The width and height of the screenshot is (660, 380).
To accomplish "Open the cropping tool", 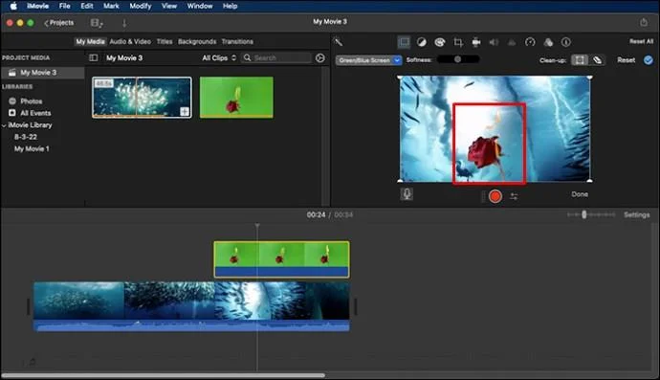I will [458, 42].
